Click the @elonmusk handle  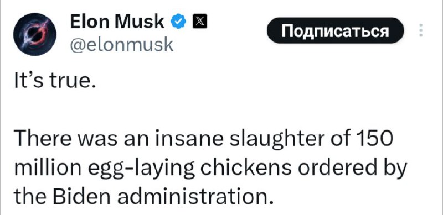(x=121, y=44)
